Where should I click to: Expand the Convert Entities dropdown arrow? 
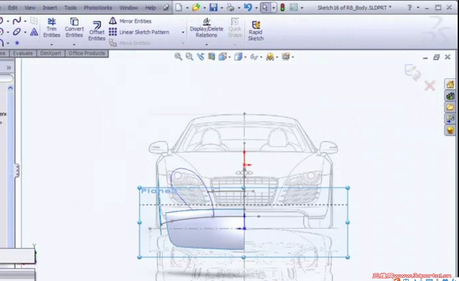(x=74, y=45)
